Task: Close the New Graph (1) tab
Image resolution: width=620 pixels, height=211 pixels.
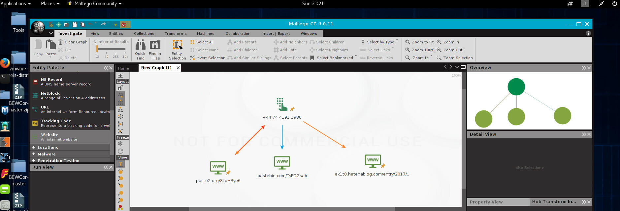Action: point(178,68)
